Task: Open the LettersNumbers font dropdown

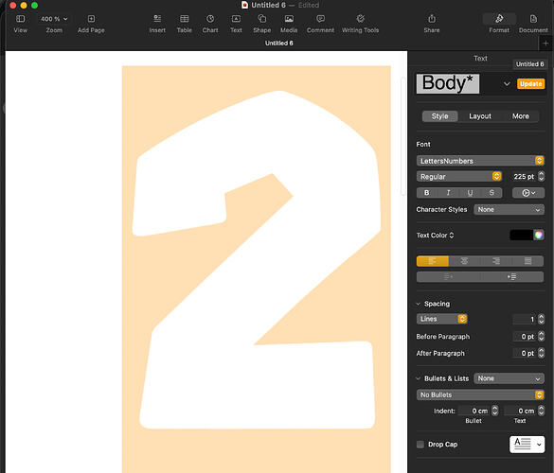Action: click(x=480, y=161)
